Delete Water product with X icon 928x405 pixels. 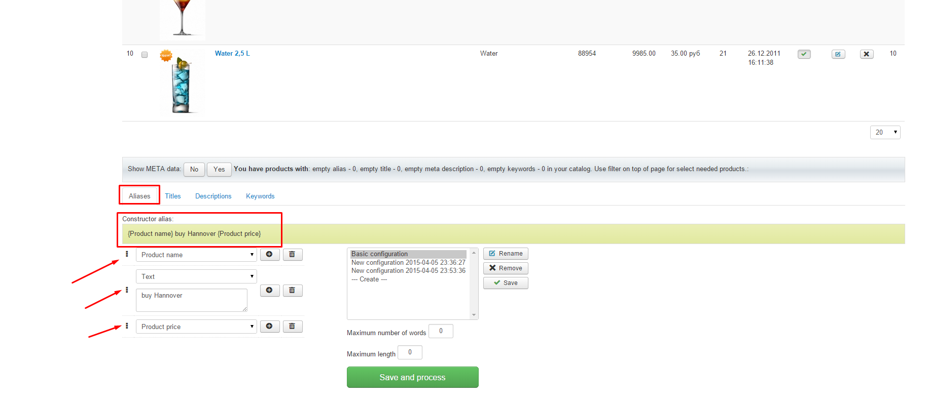click(867, 54)
